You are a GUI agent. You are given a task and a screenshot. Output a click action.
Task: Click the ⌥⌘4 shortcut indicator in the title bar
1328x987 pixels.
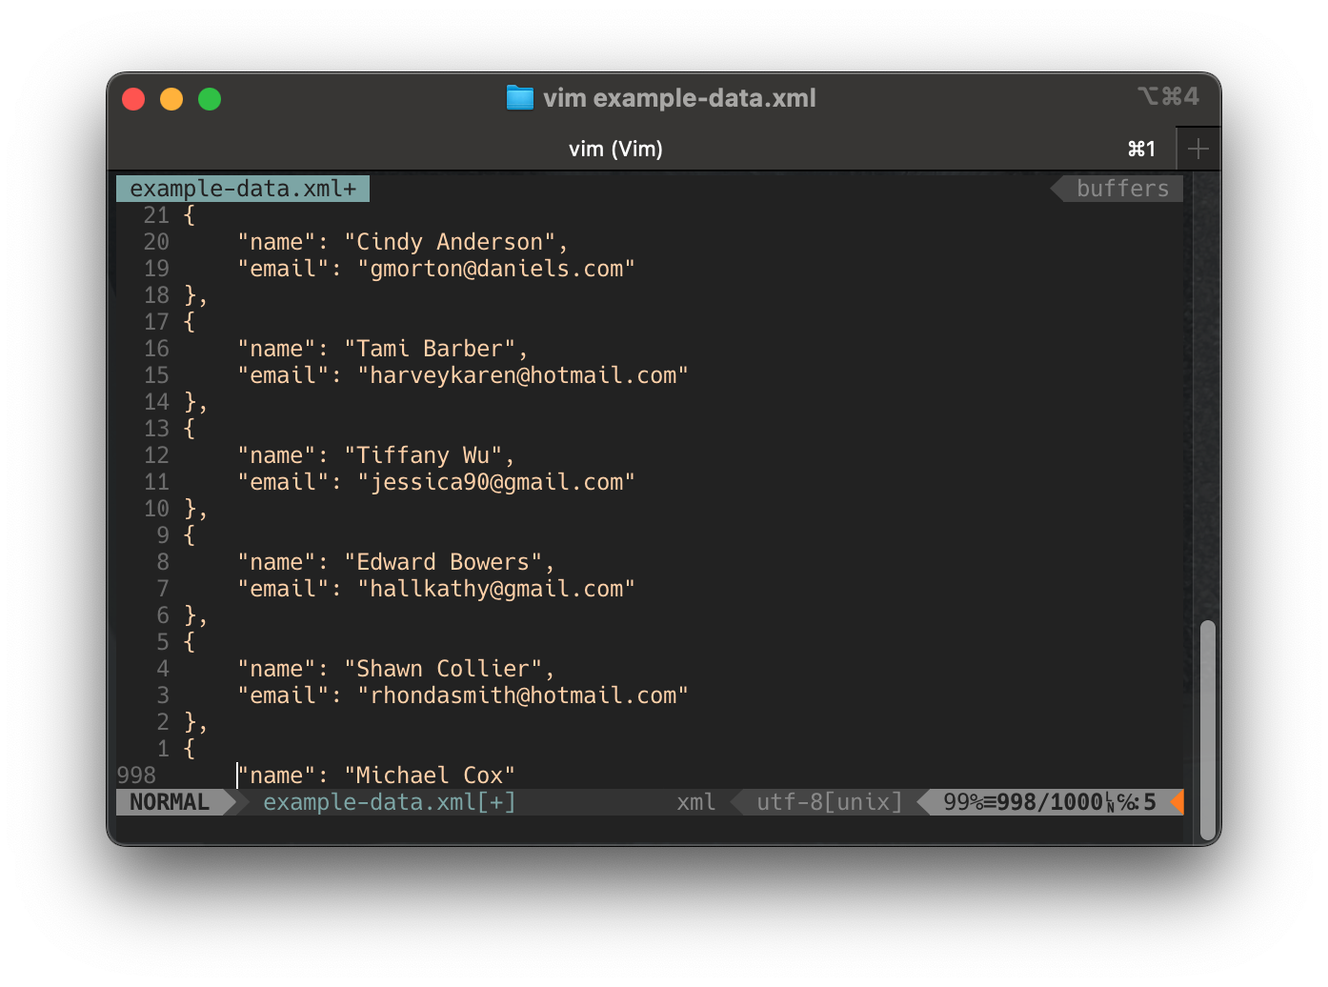[1168, 96]
